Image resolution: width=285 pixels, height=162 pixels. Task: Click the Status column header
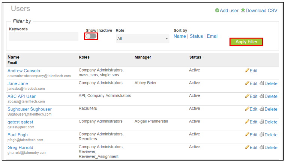click(195, 57)
